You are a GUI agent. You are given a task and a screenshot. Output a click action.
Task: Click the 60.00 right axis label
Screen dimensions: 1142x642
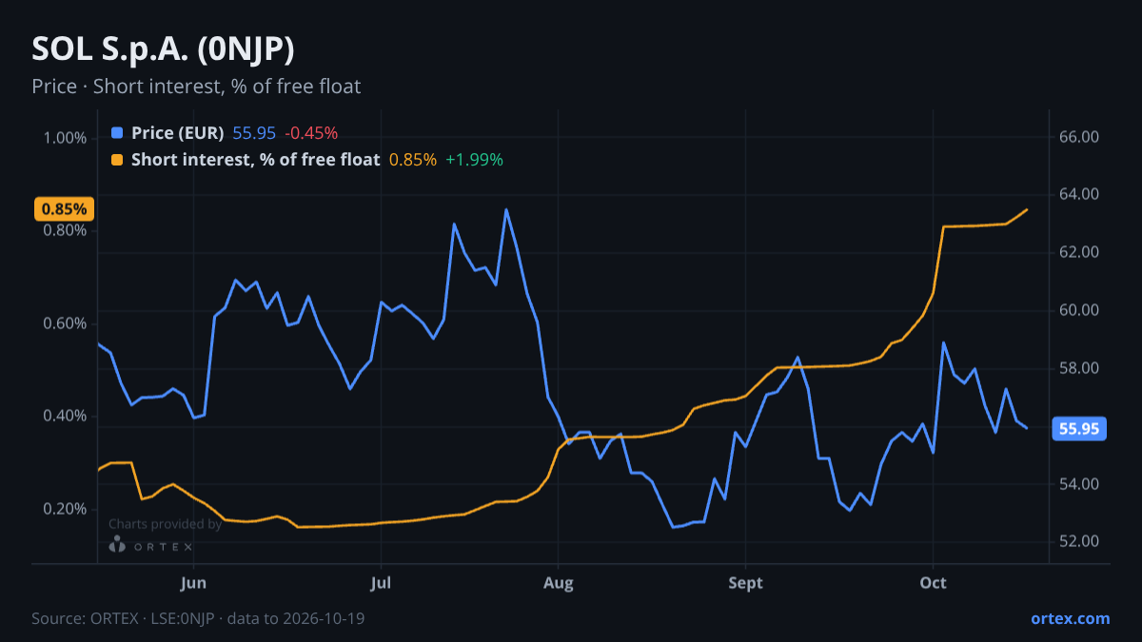tap(1079, 311)
